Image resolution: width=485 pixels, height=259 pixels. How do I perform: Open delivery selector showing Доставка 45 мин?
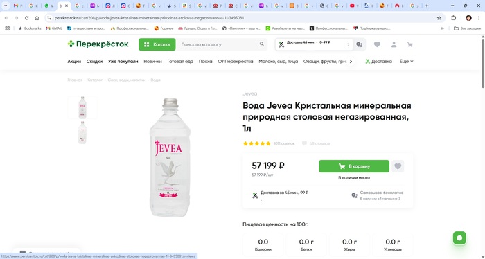pyautogui.click(x=314, y=44)
